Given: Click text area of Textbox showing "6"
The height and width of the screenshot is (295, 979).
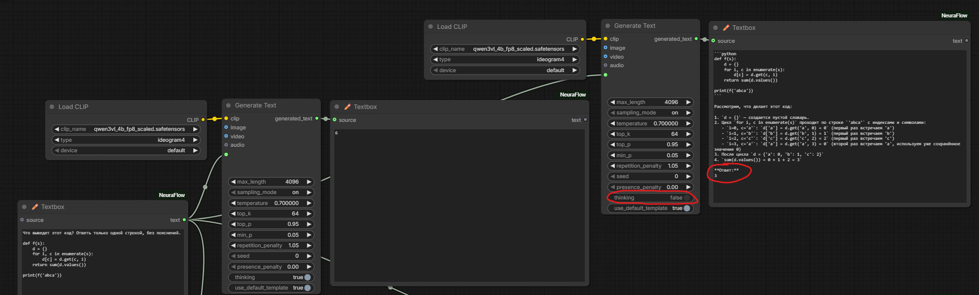Looking at the screenshot, I should coord(459,205).
